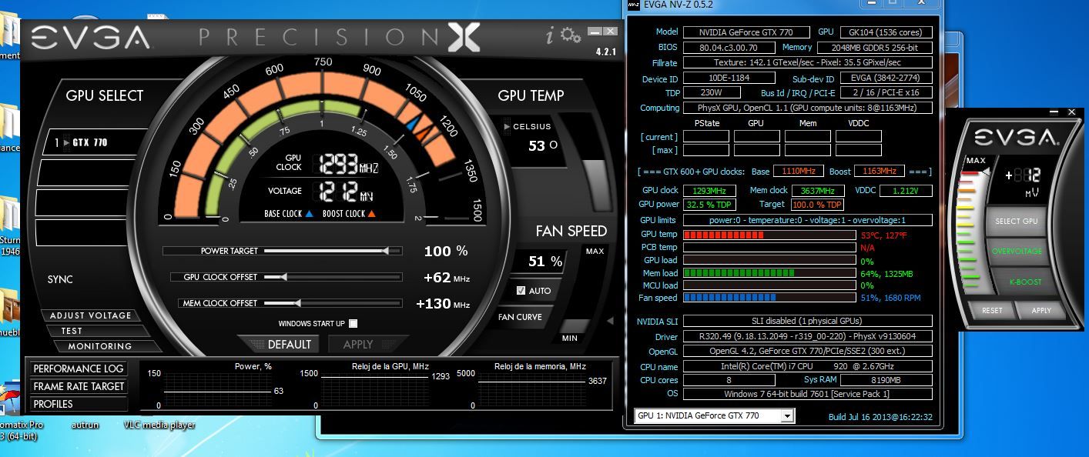Toggle K-Boost in voltage window
The image size is (1089, 457).
click(x=1024, y=282)
